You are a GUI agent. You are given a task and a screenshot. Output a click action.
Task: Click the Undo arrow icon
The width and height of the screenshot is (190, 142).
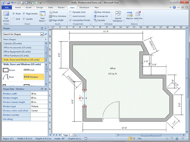click(x=13, y=3)
